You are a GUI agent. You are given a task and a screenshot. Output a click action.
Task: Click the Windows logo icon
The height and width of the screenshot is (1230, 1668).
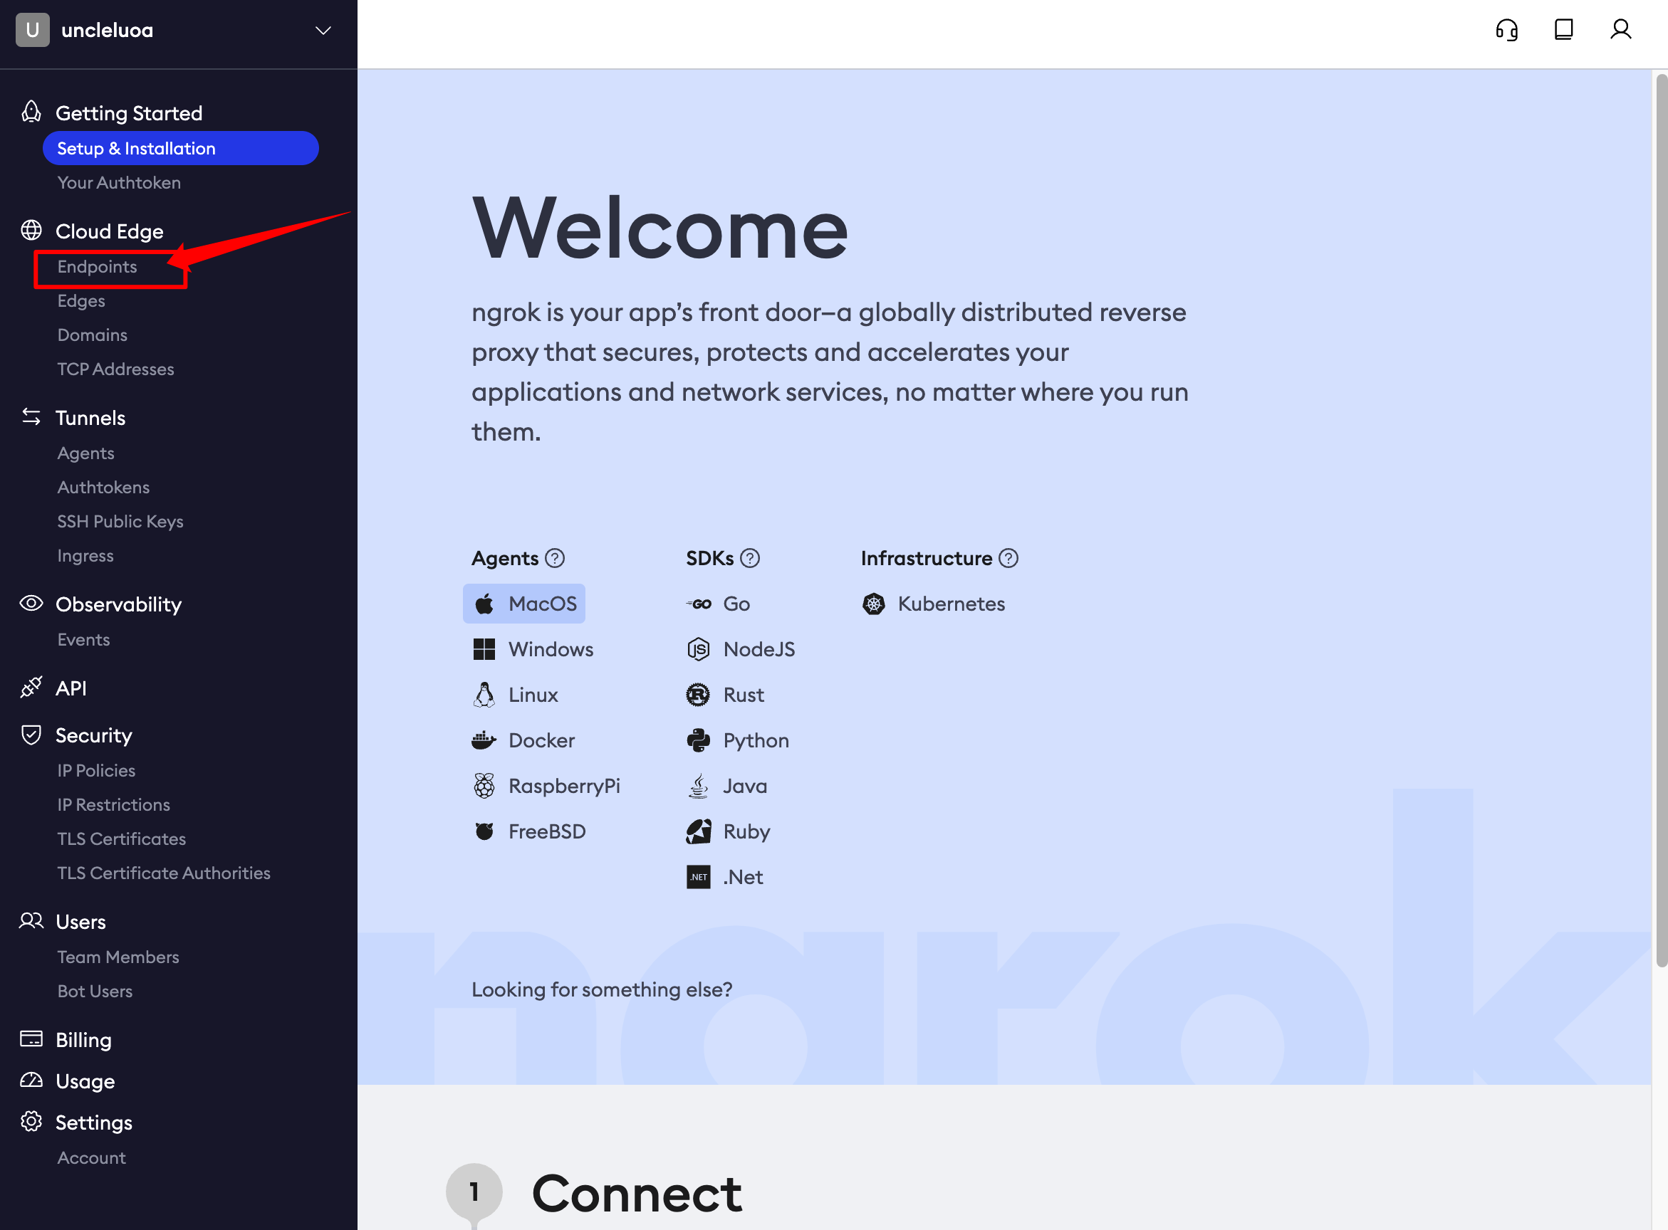click(x=484, y=649)
